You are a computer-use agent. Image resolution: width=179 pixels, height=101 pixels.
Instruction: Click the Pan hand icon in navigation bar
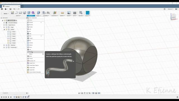pos(84,93)
